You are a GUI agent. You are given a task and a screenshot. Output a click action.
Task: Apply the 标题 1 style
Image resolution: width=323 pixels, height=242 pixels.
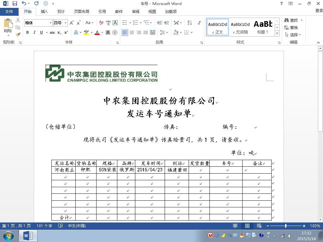(x=263, y=28)
